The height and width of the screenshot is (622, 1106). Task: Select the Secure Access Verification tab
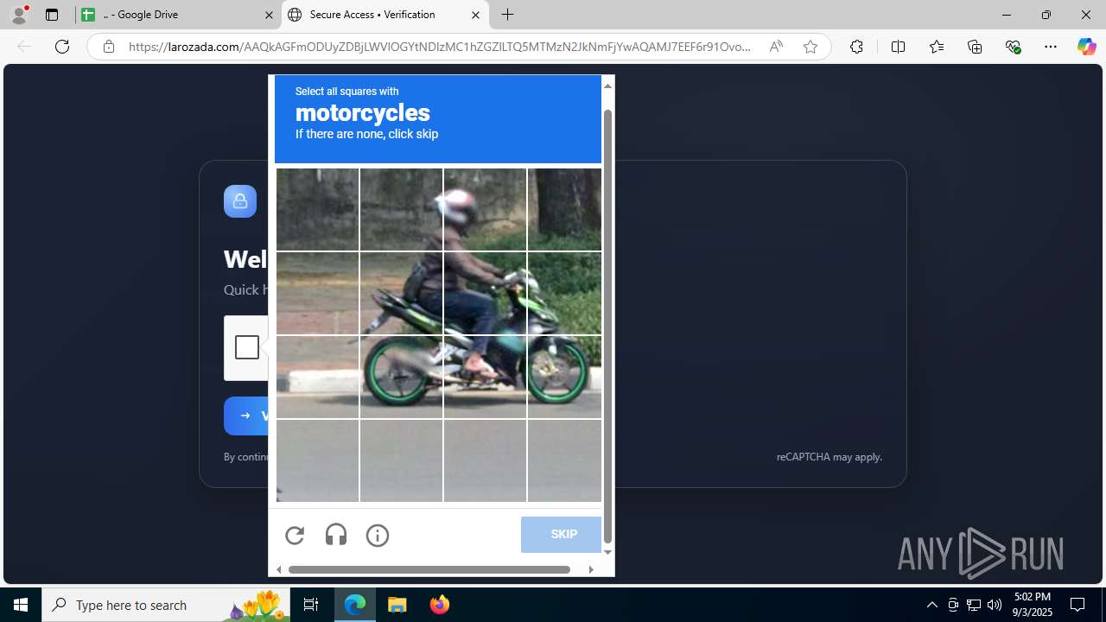coord(385,15)
